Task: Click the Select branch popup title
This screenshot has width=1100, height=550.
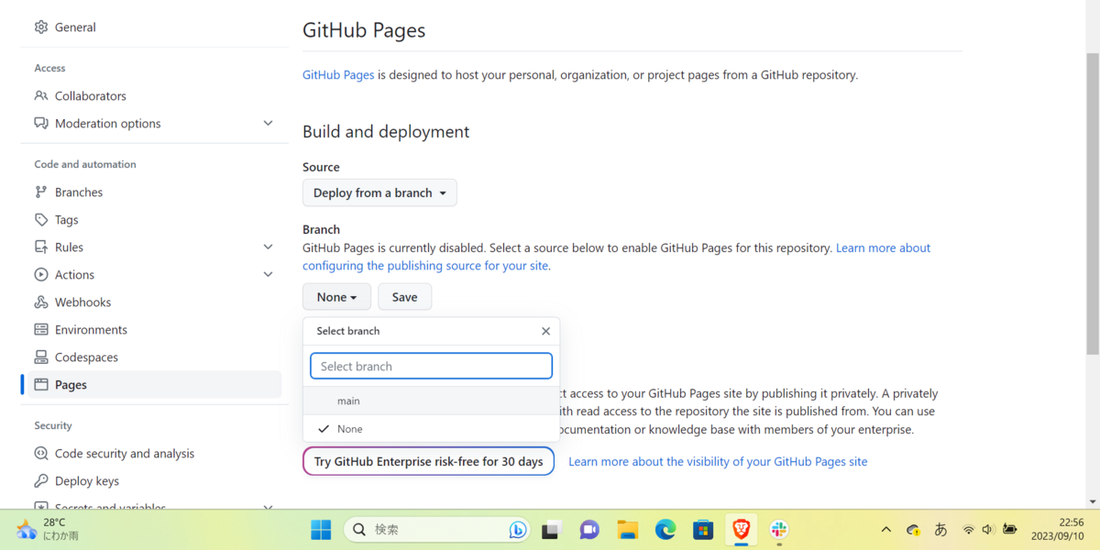Action: 348,331
